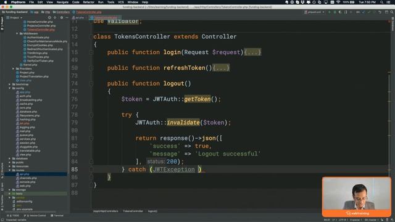Click the JWTException text on line 85
Image resolution: width=395 pixels, height=222 pixels.
174,170
